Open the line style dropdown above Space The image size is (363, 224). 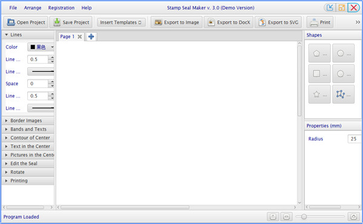41,71
